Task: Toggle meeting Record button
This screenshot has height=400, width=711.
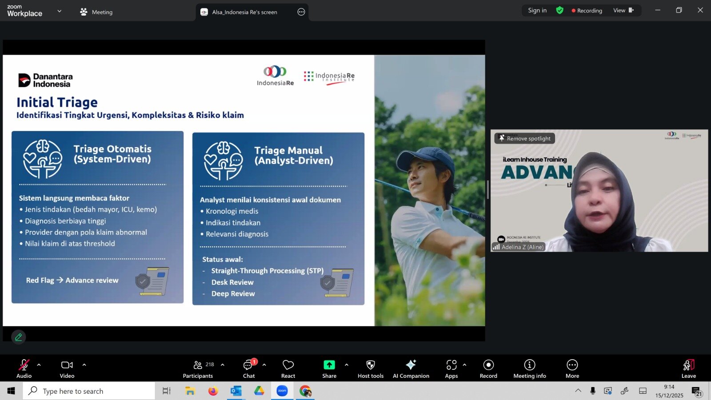Action: [x=488, y=368]
